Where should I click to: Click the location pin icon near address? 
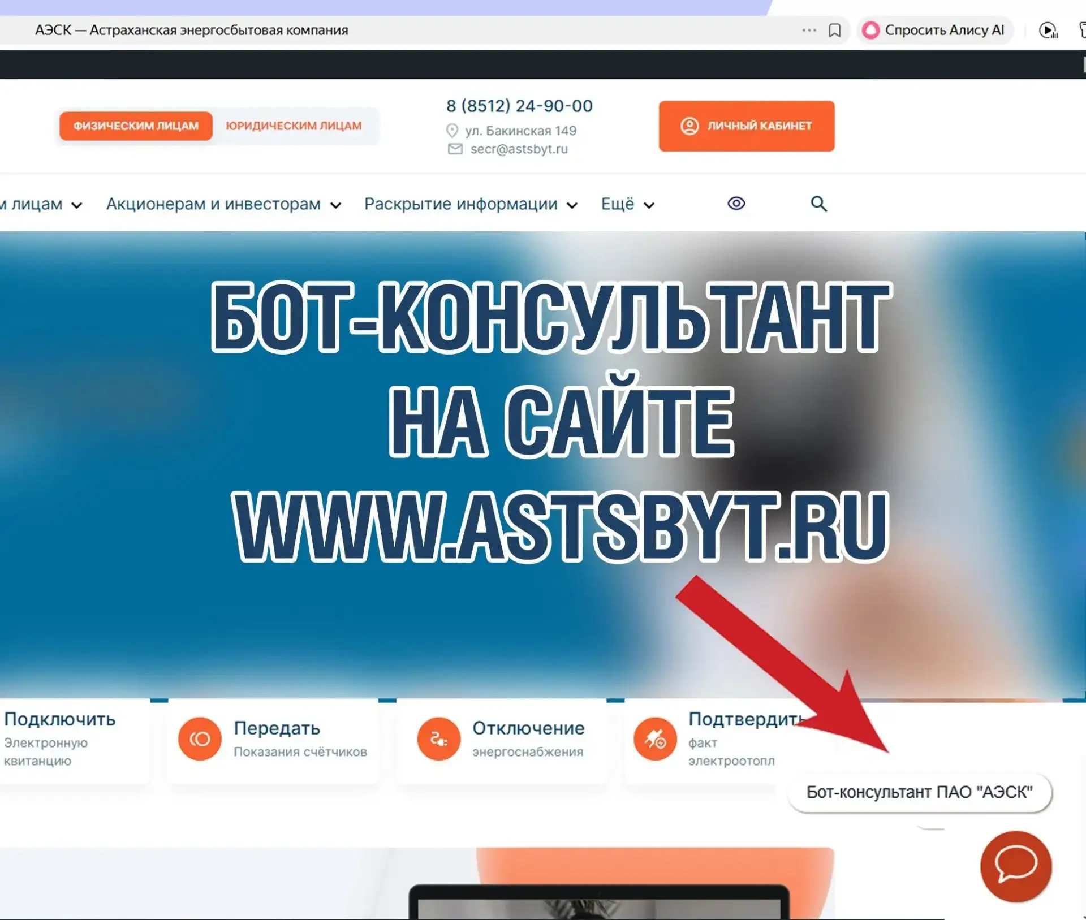[452, 131]
